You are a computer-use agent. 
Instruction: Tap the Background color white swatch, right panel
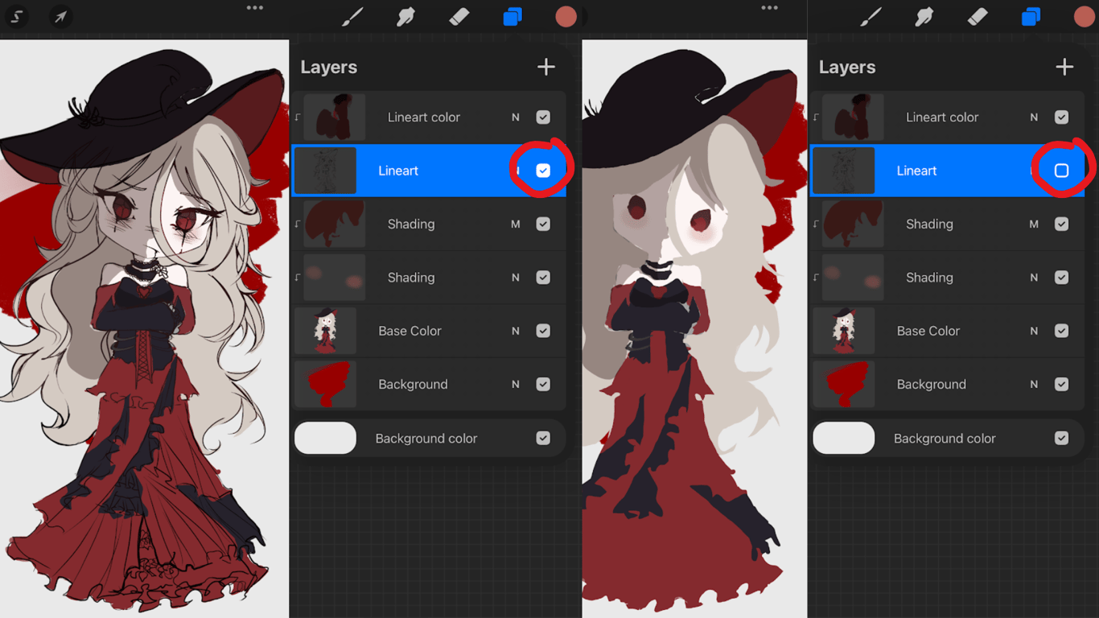click(843, 438)
